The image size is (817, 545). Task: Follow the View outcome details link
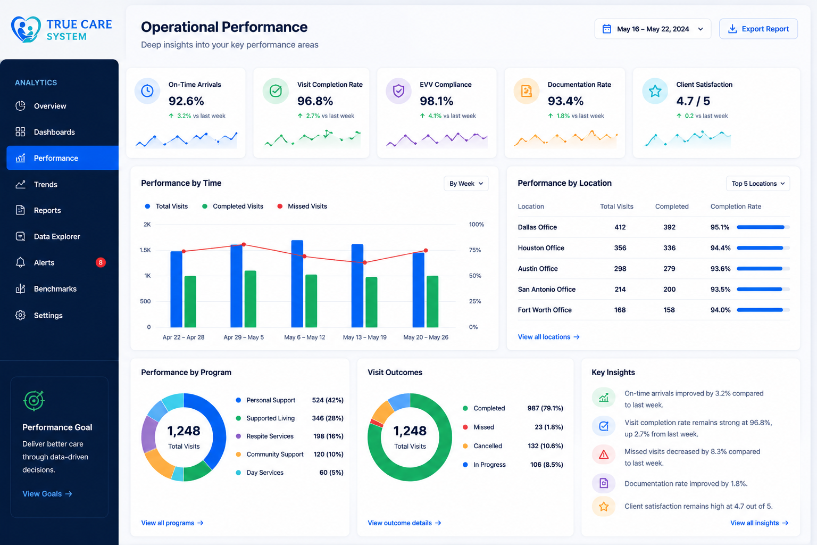[404, 523]
